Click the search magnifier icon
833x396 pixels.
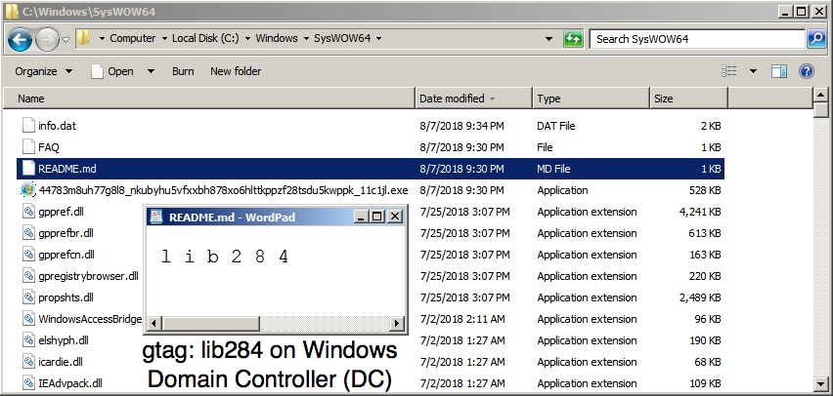(x=816, y=39)
